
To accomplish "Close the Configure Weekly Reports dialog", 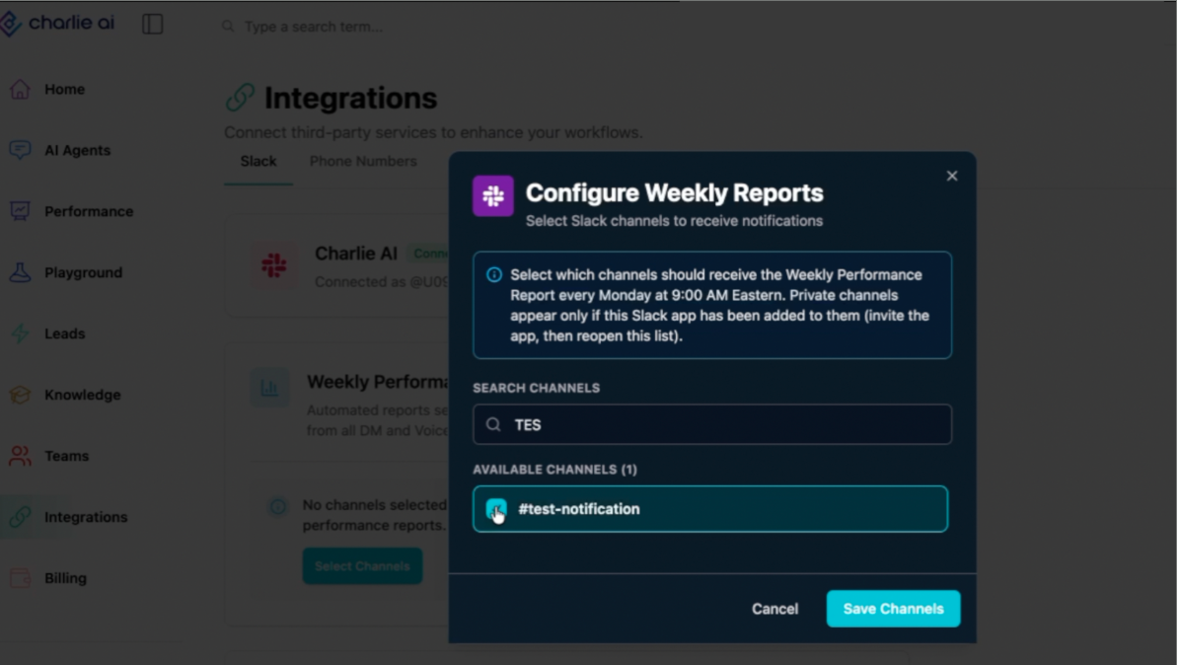I will (952, 176).
